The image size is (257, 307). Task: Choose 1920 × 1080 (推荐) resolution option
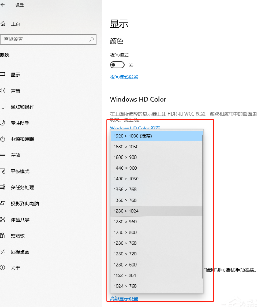[x=156, y=136]
